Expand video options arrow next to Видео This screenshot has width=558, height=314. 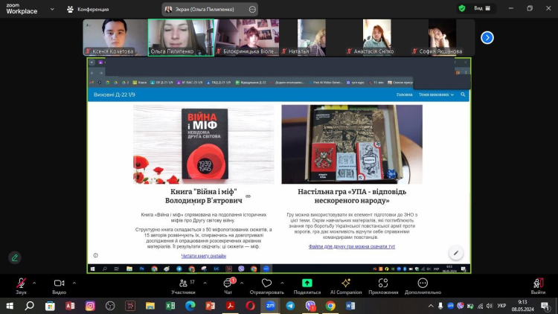tap(74, 280)
